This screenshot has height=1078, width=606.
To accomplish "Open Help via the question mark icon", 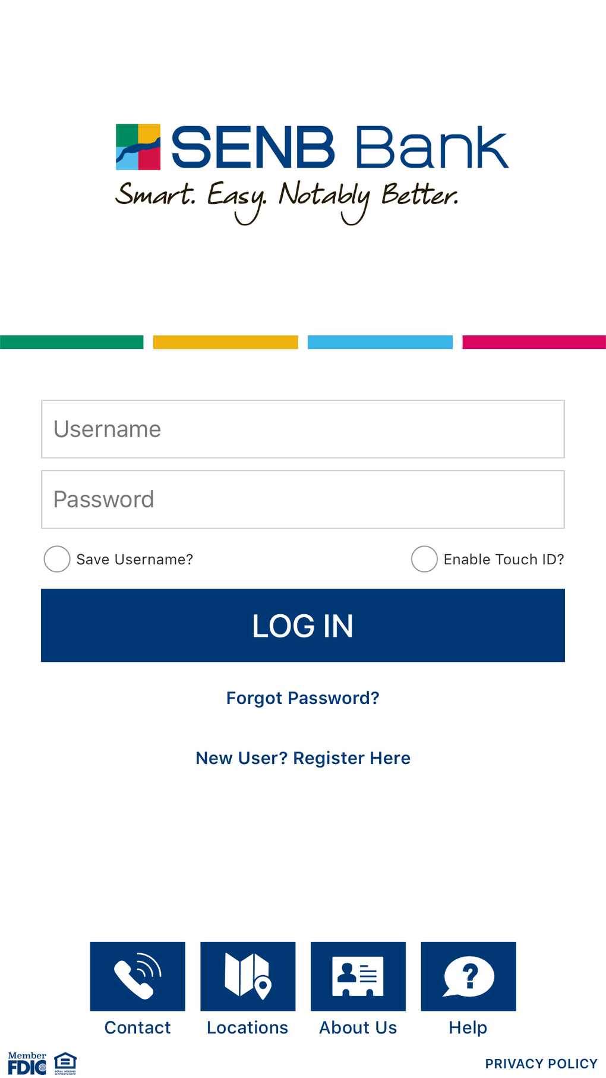I will tap(468, 976).
